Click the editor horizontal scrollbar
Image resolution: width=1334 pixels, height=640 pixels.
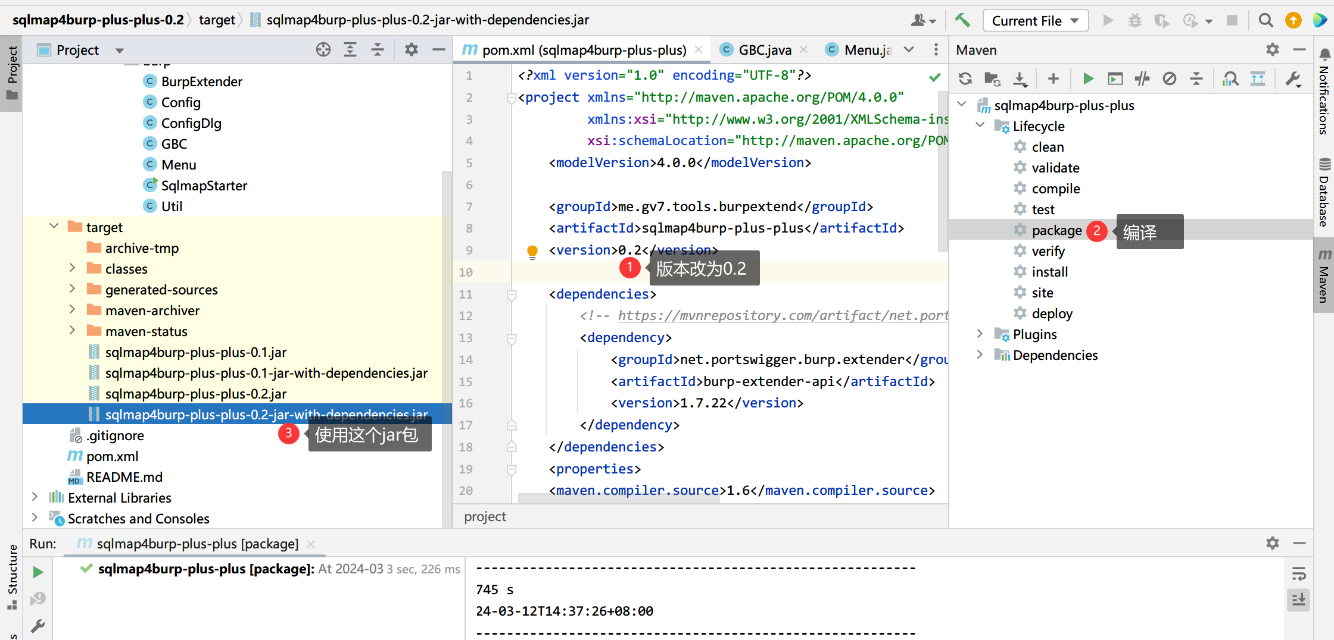[619, 498]
